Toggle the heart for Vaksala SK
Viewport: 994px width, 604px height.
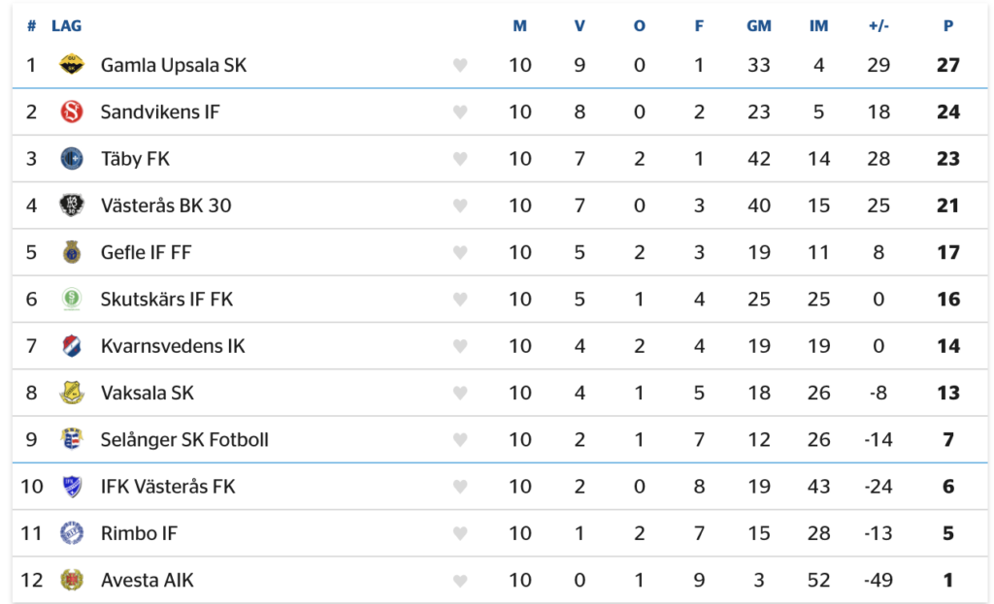pyautogui.click(x=460, y=393)
